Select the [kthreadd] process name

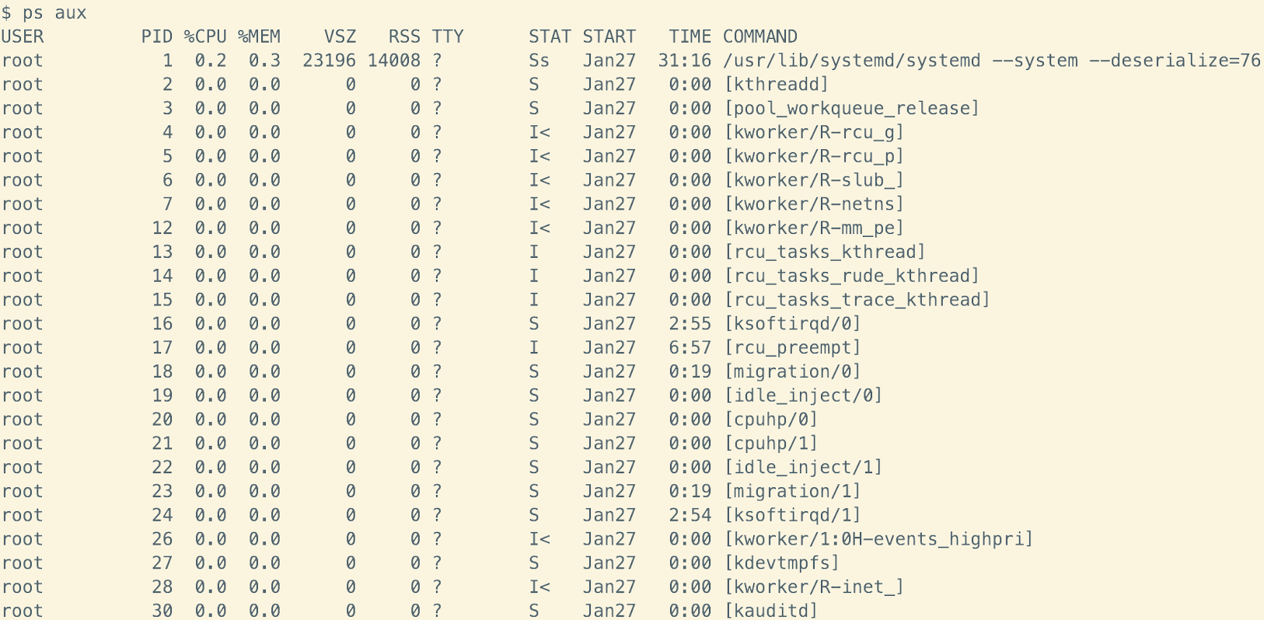pyautogui.click(x=776, y=85)
